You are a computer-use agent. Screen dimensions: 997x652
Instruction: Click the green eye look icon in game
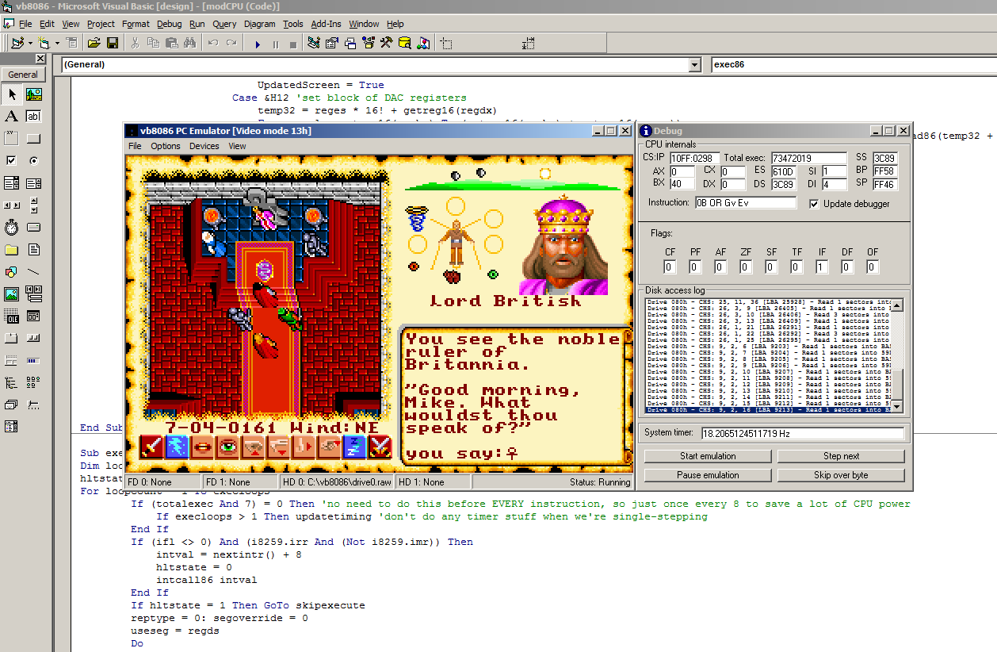click(x=227, y=447)
